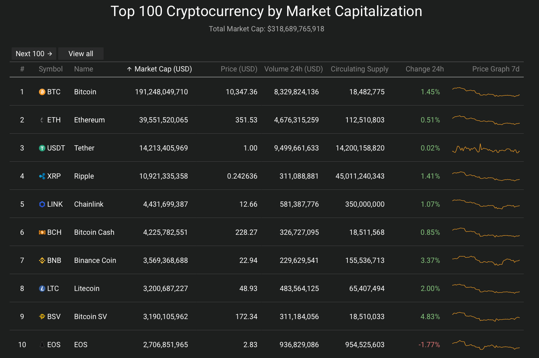Screen dimensions: 539x358
Task: Click Chainlink price 12.66
Action: [248, 204]
